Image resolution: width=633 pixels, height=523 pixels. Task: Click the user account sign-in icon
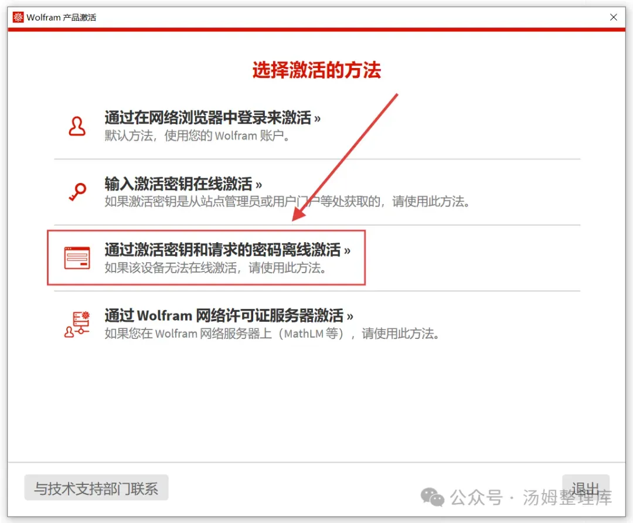pyautogui.click(x=77, y=126)
